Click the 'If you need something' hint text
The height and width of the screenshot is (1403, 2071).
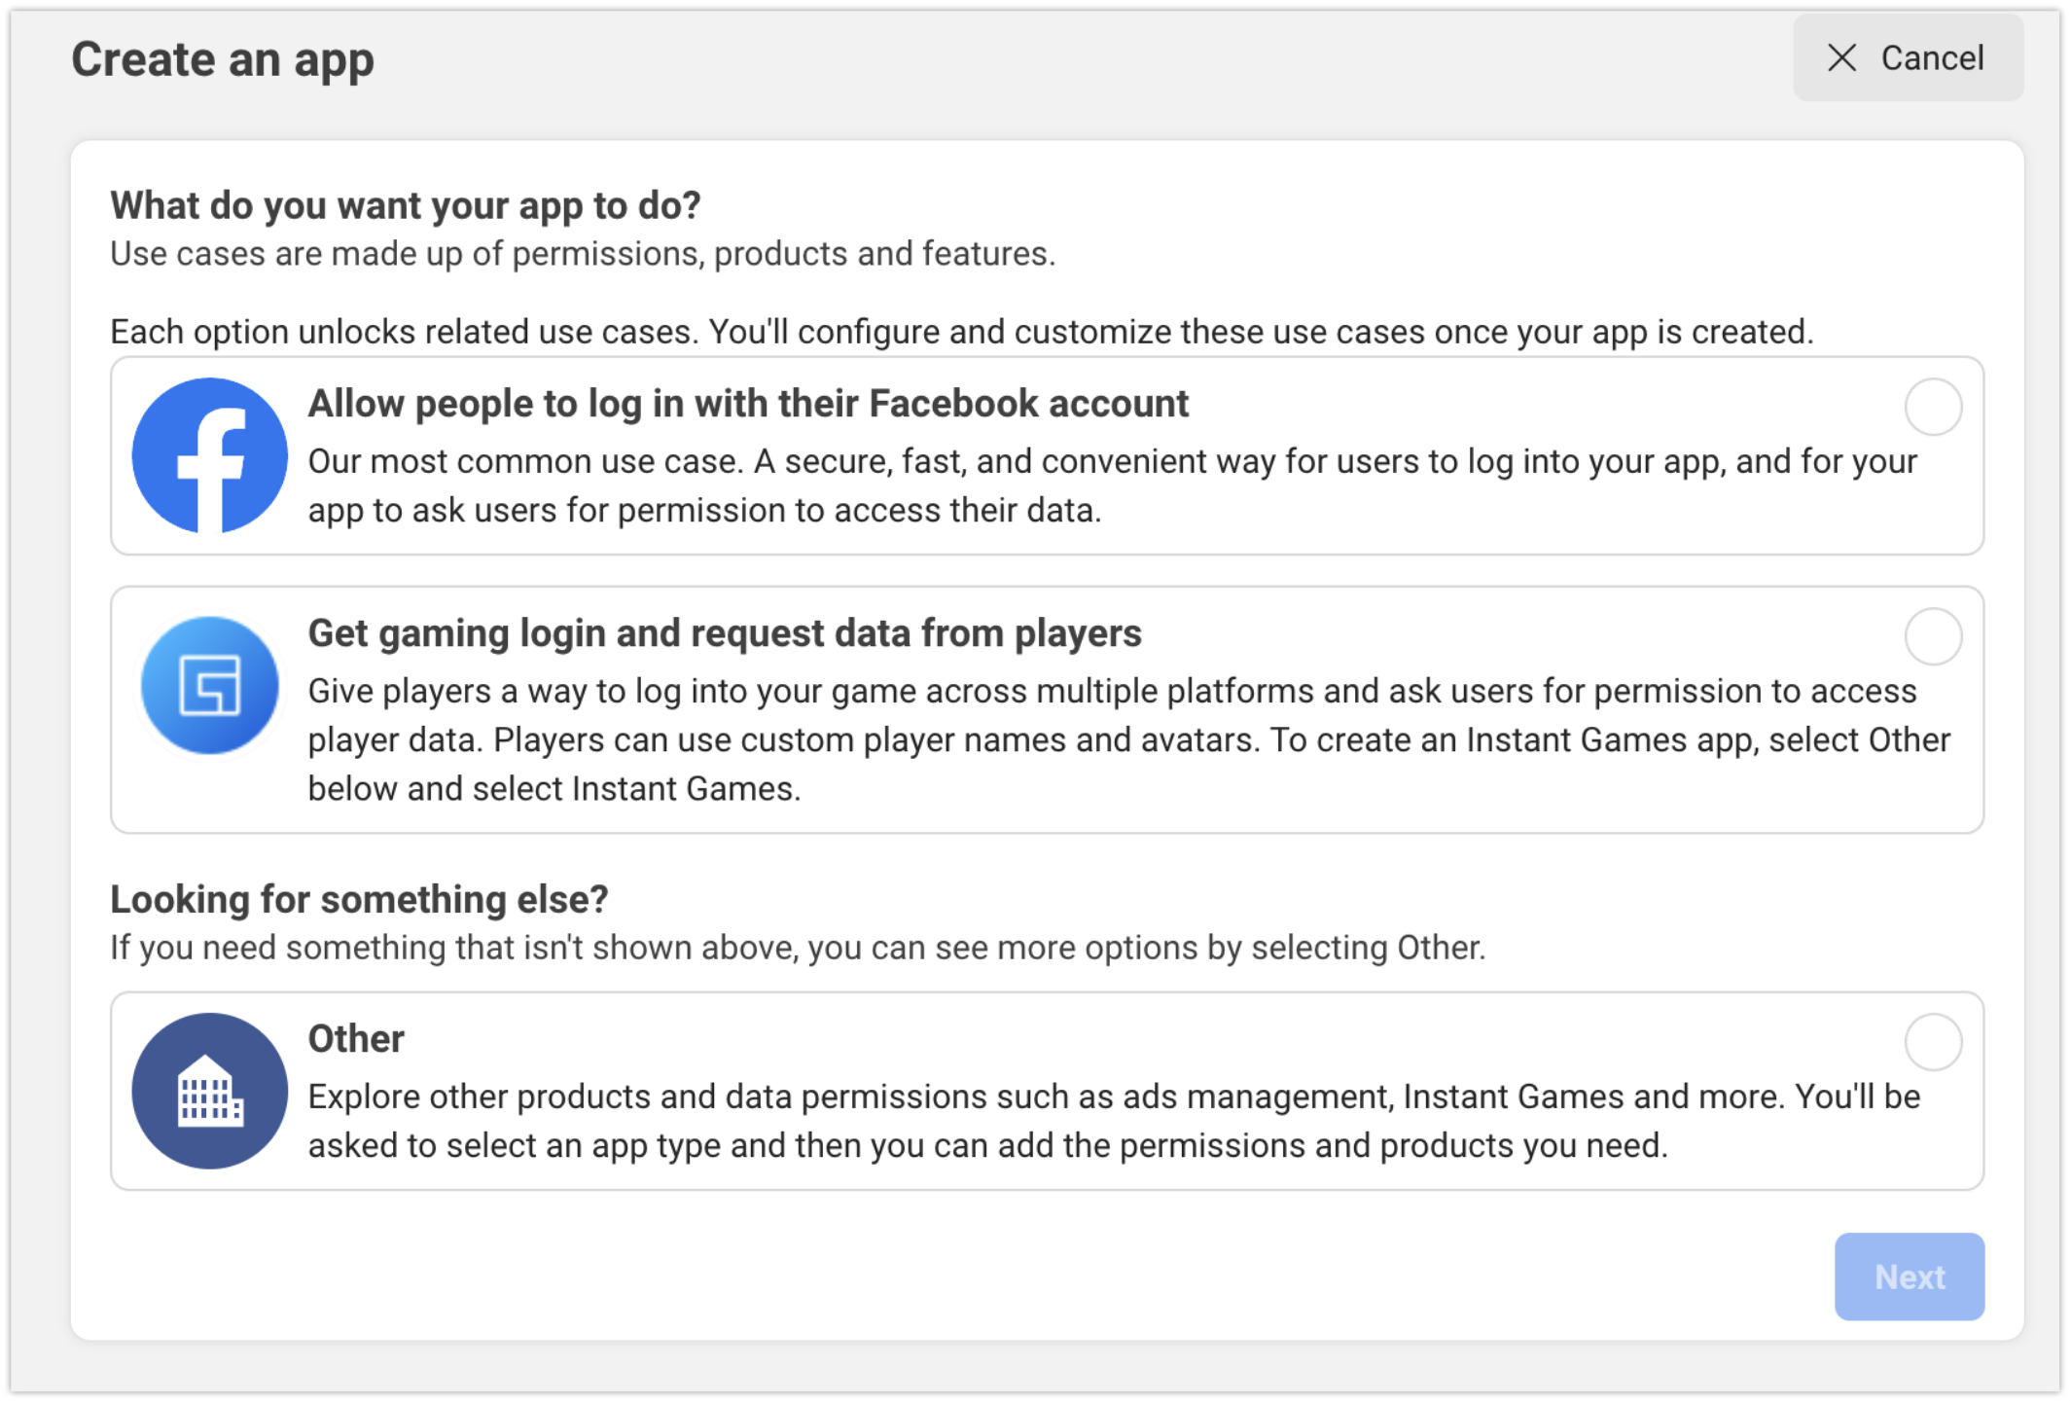(798, 948)
